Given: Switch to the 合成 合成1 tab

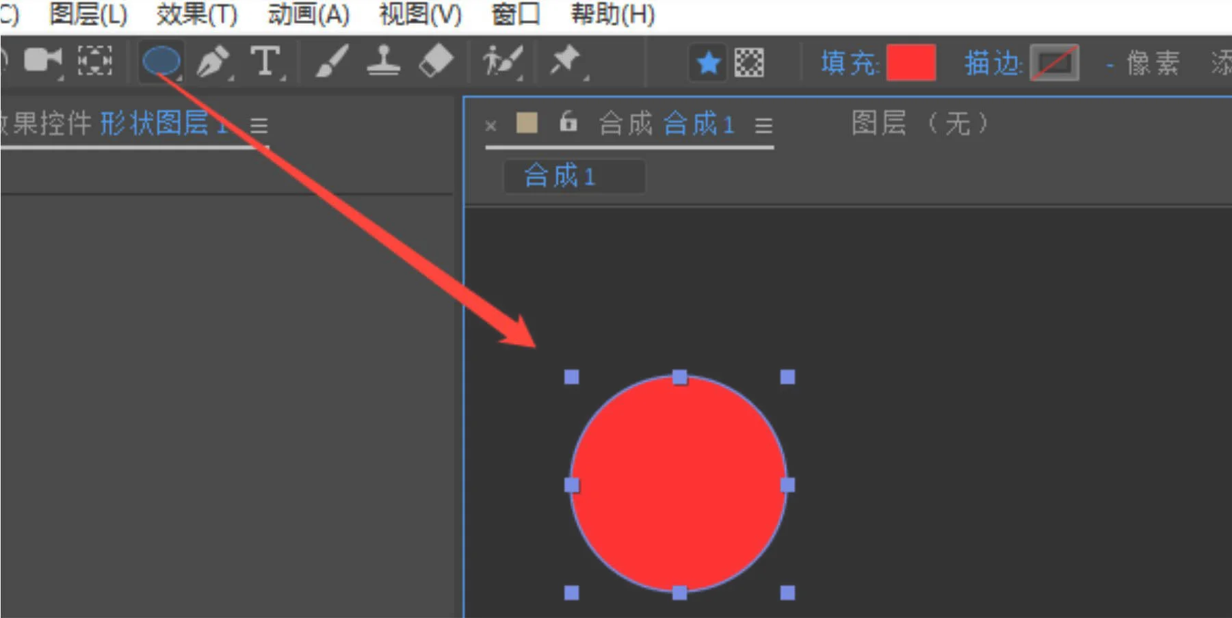Looking at the screenshot, I should click(x=666, y=124).
